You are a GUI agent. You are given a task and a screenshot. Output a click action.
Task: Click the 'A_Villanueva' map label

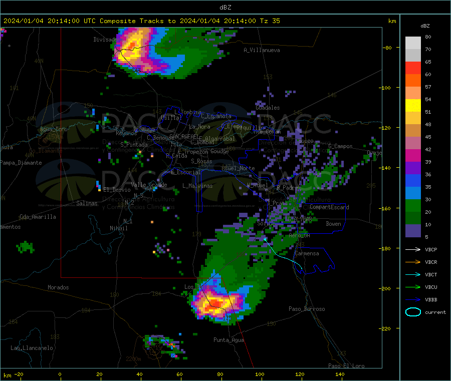(262, 50)
